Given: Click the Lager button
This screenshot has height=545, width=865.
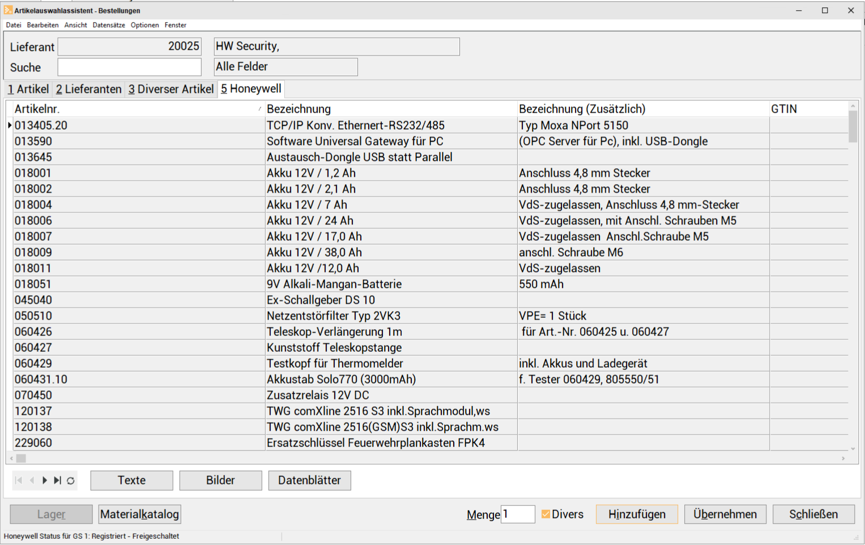Looking at the screenshot, I should click(x=51, y=514).
